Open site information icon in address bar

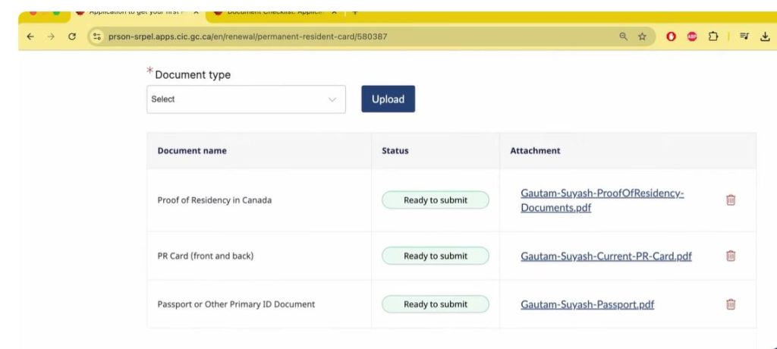point(97,36)
